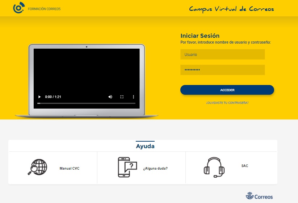Click the Manual CVC globe icon
This screenshot has height=203, width=298.
point(38,167)
